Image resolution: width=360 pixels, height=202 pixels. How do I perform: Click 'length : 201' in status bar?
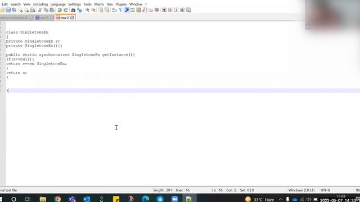tap(163, 190)
